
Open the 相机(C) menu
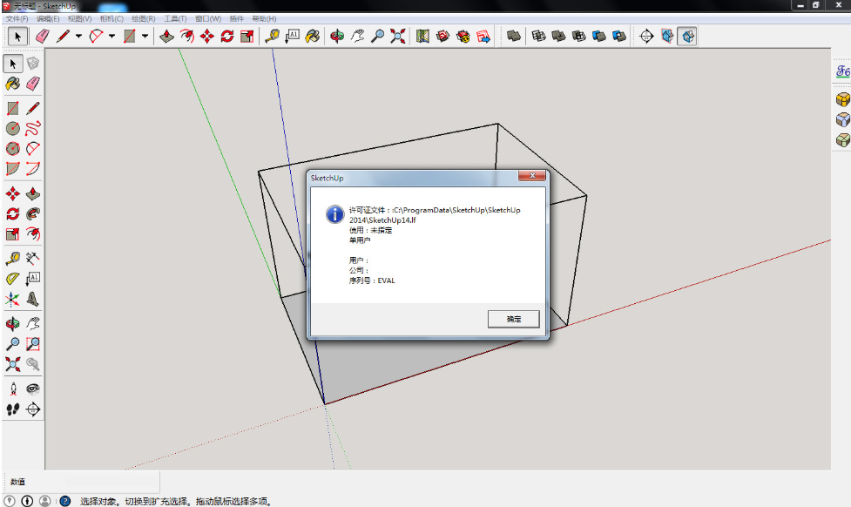pos(111,18)
